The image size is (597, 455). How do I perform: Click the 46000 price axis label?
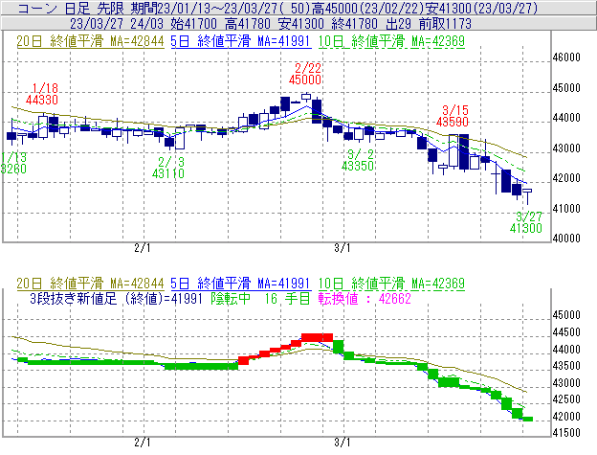pos(566,57)
